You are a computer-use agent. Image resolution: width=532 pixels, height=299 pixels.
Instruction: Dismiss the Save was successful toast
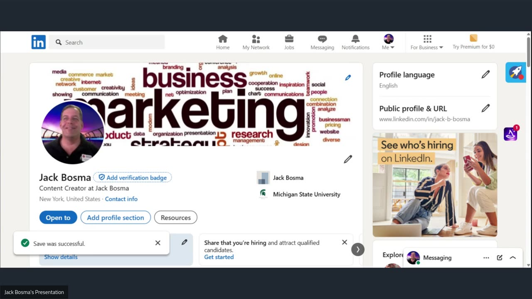click(x=158, y=243)
